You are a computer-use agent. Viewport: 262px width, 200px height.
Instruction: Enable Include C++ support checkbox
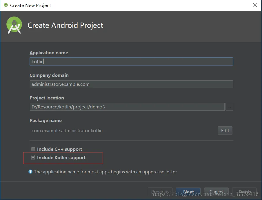[x=33, y=149]
